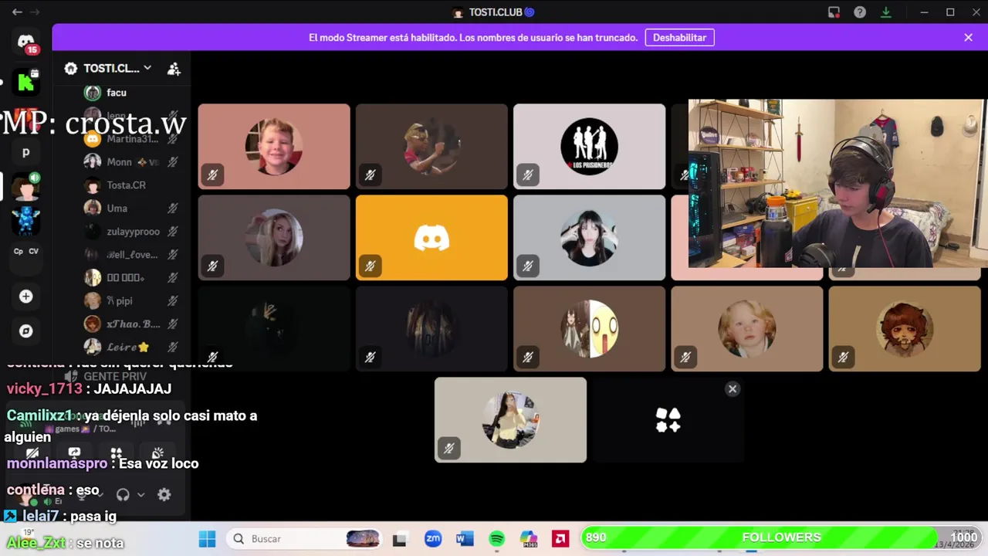This screenshot has width=988, height=556.
Task: Click the green FOLLOWERS progress bar
Action: 781,537
